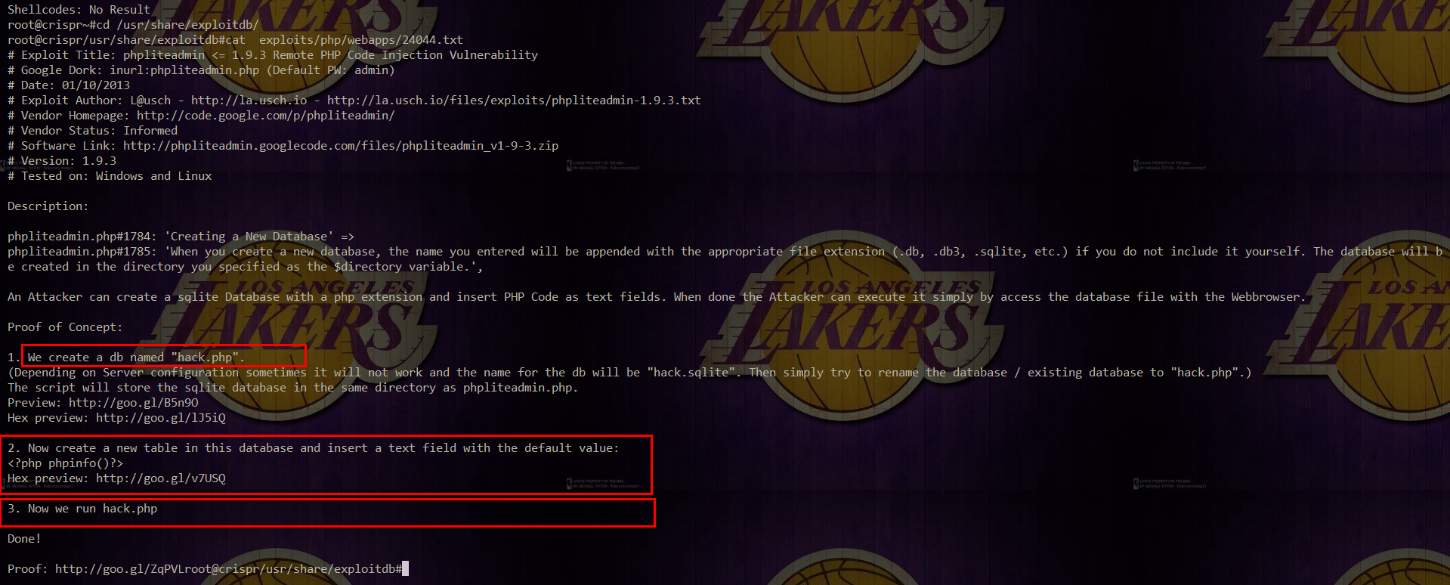Click 'The script will store the sqlite database' line
Image resolution: width=1450 pixels, height=585 pixels.
pos(293,388)
